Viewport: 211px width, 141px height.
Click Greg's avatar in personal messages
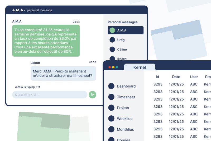point(112,40)
